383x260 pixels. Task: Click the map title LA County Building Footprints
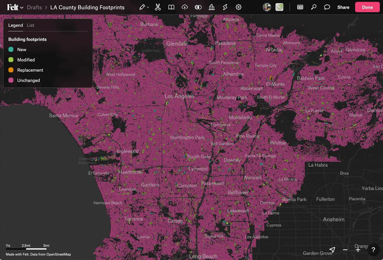click(x=87, y=7)
